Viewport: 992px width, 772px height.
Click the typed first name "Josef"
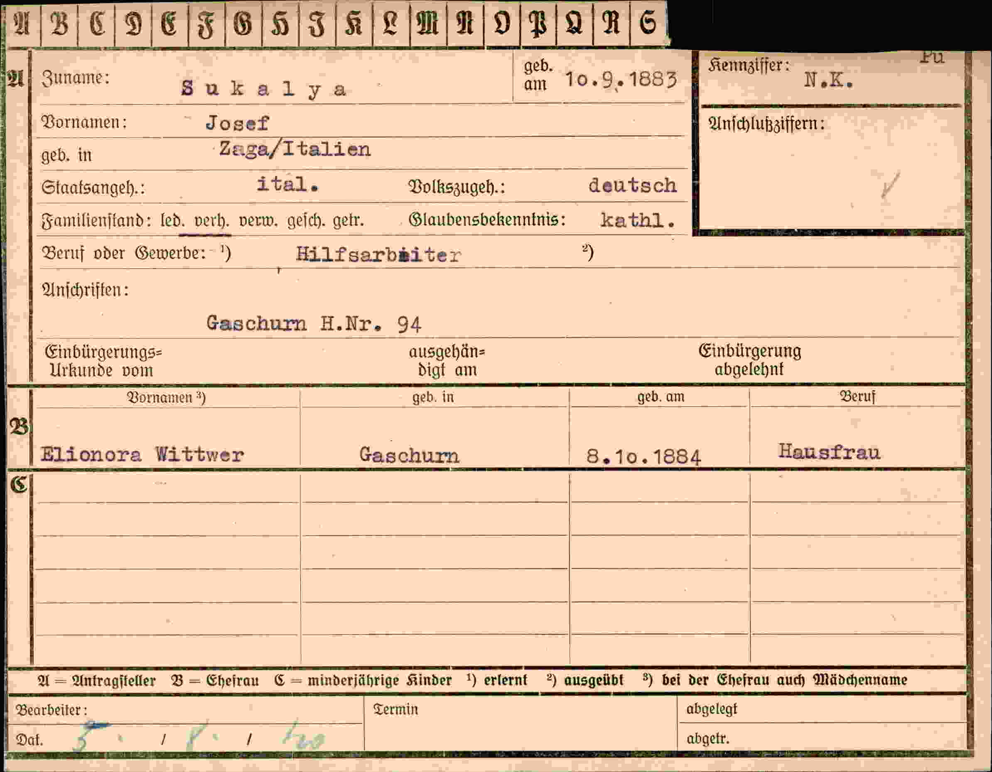[x=237, y=123]
